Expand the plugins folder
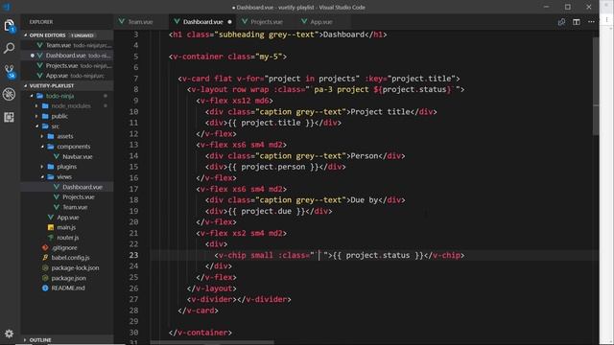This screenshot has height=345, width=614. pyautogui.click(x=66, y=167)
